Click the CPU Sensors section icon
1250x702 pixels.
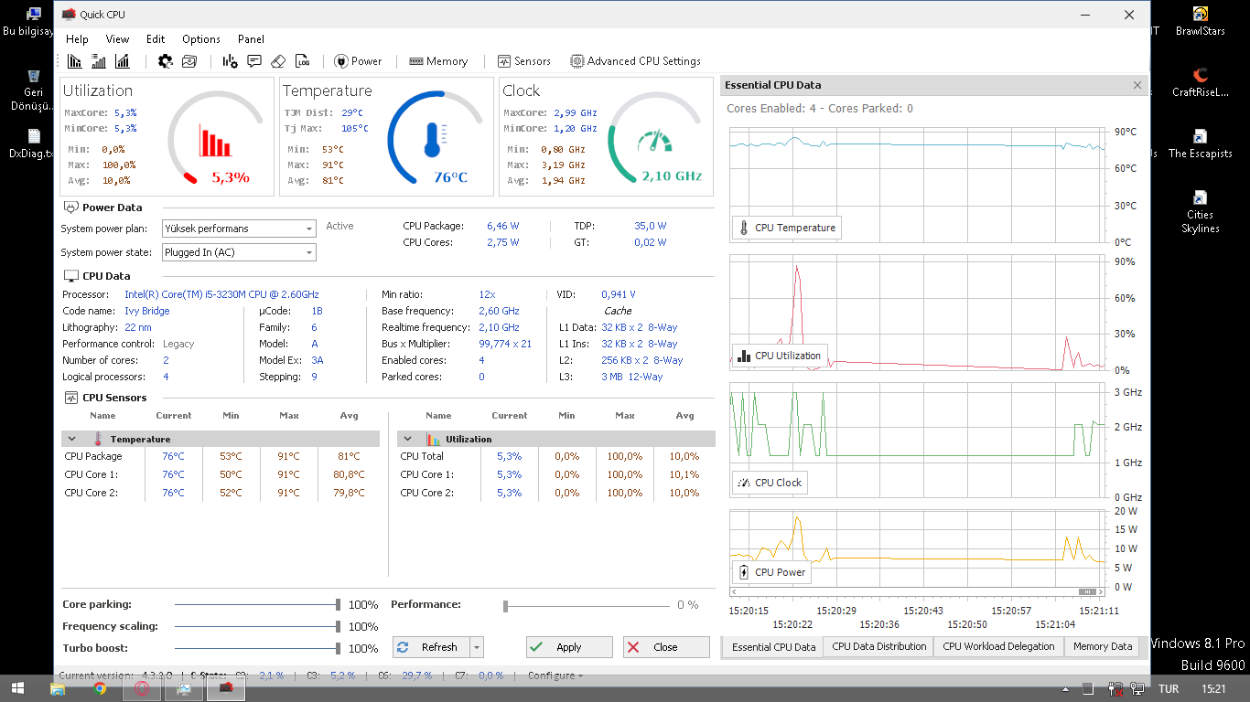70,398
